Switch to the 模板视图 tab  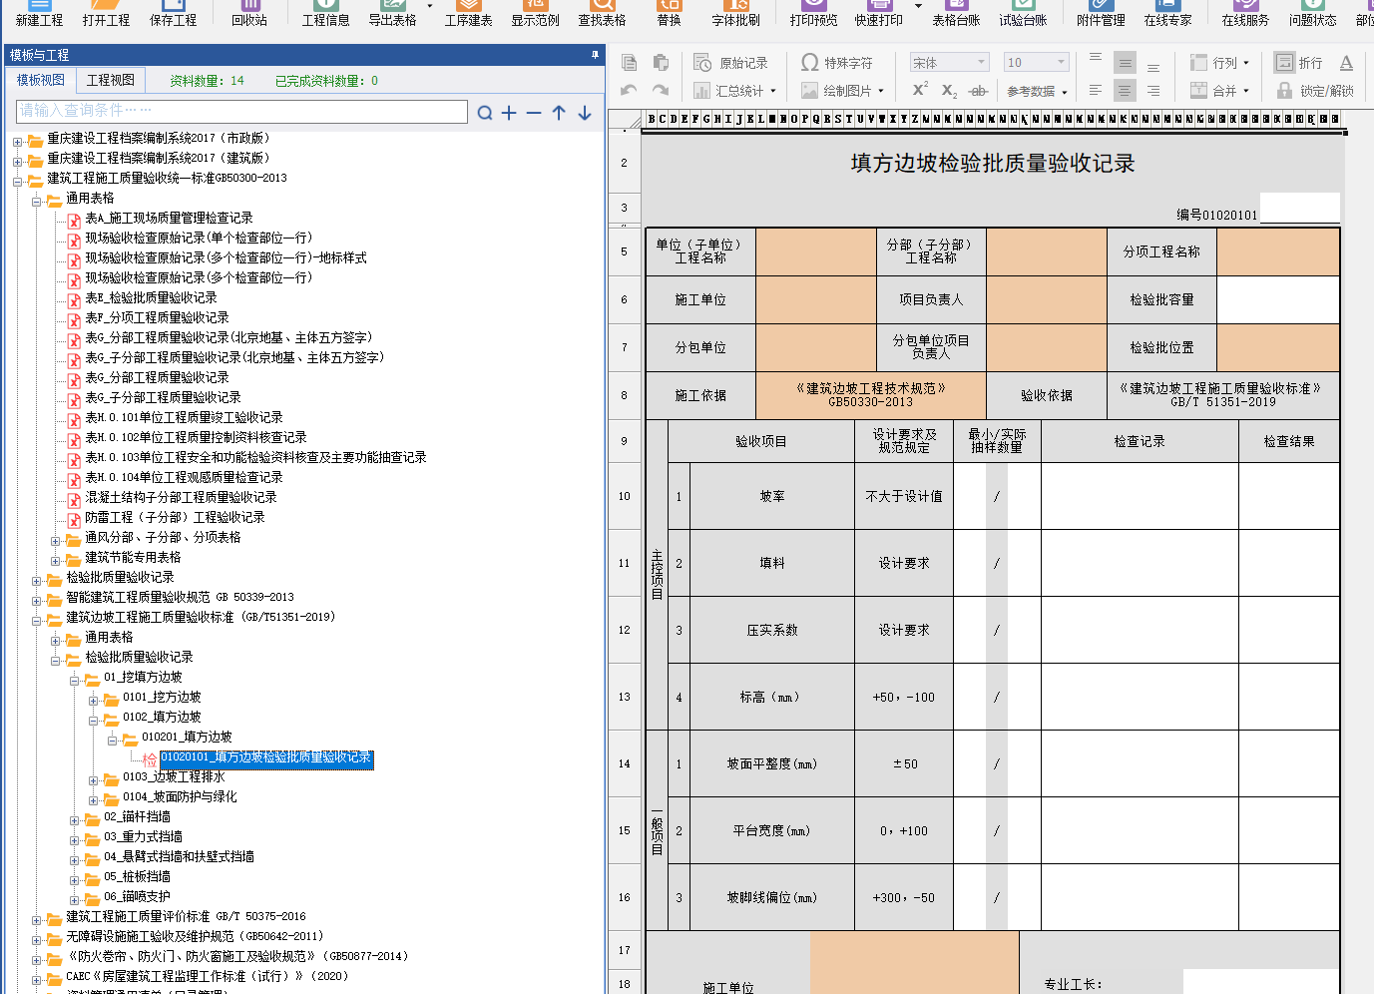point(41,80)
